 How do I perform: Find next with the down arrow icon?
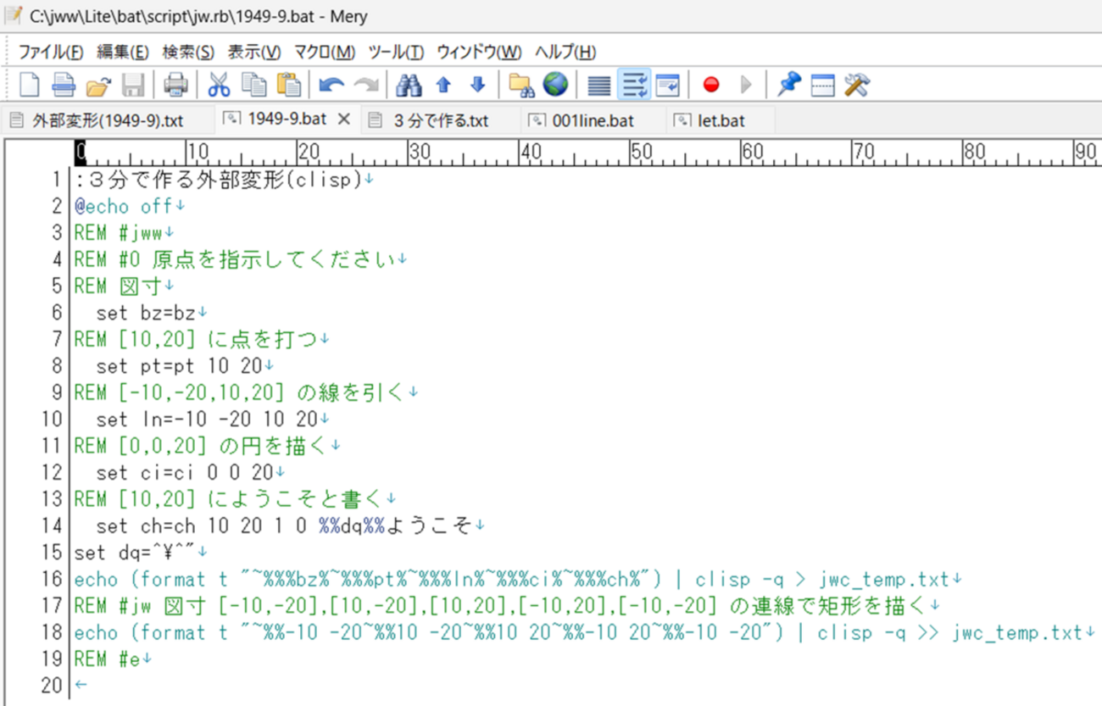pos(478,85)
